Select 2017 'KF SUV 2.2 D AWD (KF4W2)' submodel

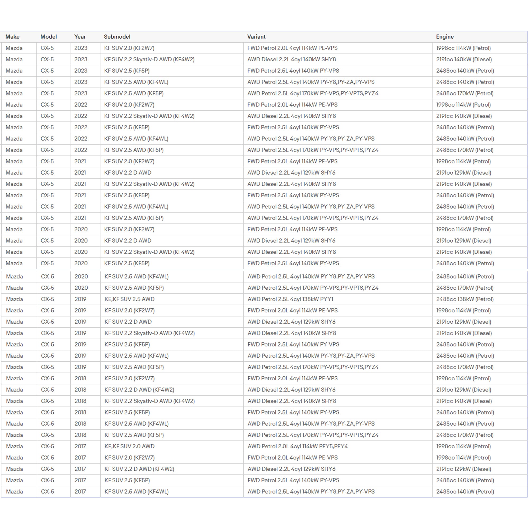(139, 469)
